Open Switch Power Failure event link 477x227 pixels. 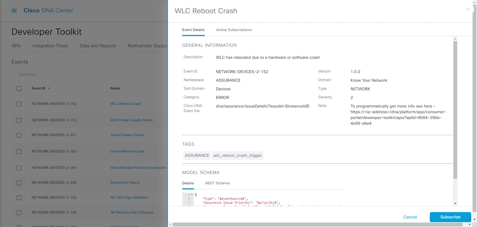[x=127, y=135]
